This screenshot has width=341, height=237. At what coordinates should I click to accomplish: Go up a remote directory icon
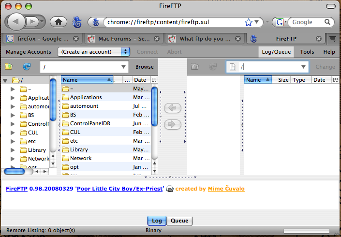pos(195,67)
